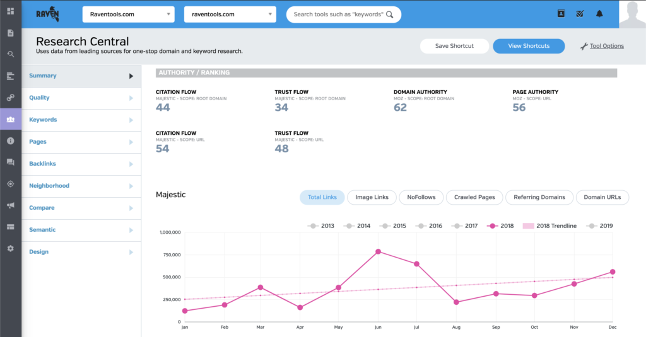Click the Dec 2018 data point

[613, 272]
